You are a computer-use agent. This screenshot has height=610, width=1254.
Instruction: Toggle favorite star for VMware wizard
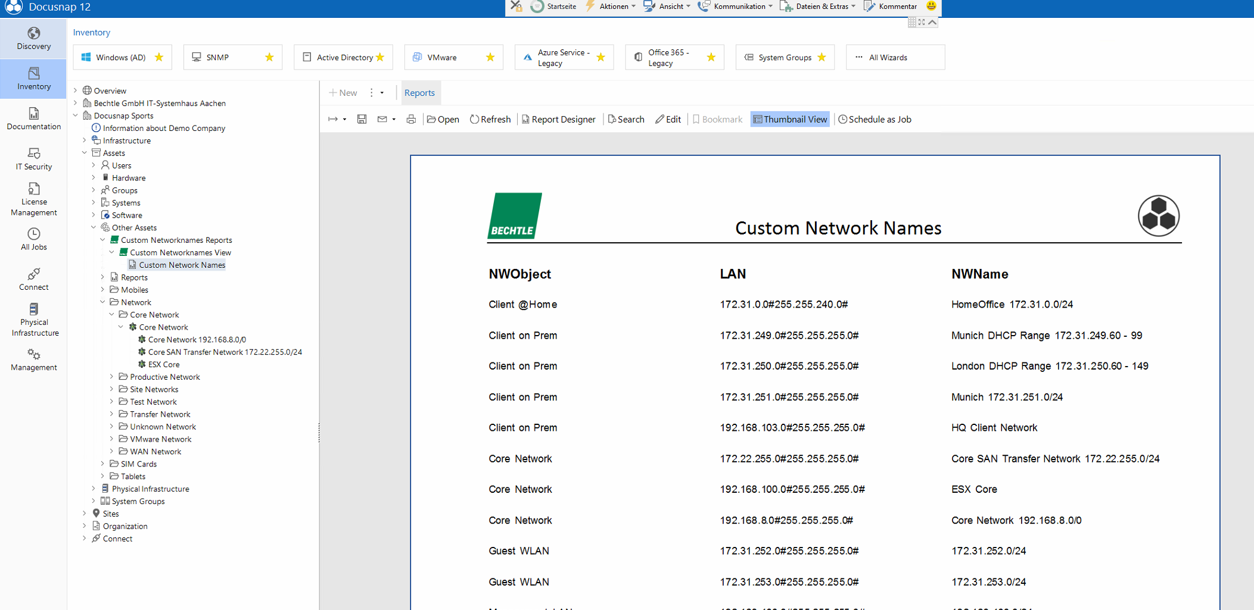click(490, 57)
